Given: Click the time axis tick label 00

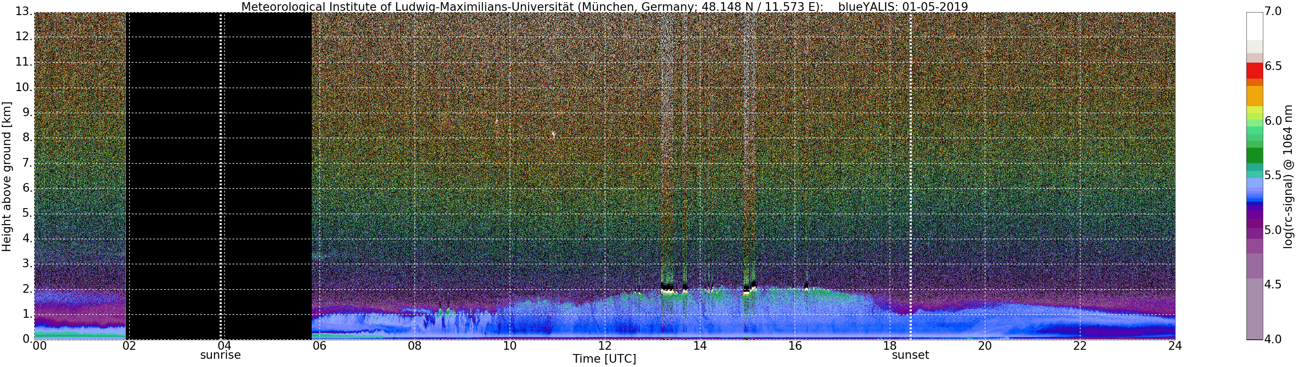Looking at the screenshot, I should click(x=39, y=346).
